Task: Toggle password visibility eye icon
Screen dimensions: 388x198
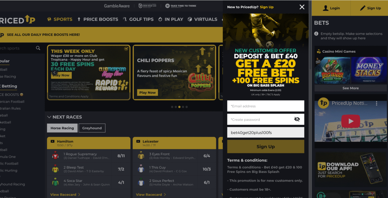Action: coord(297,119)
